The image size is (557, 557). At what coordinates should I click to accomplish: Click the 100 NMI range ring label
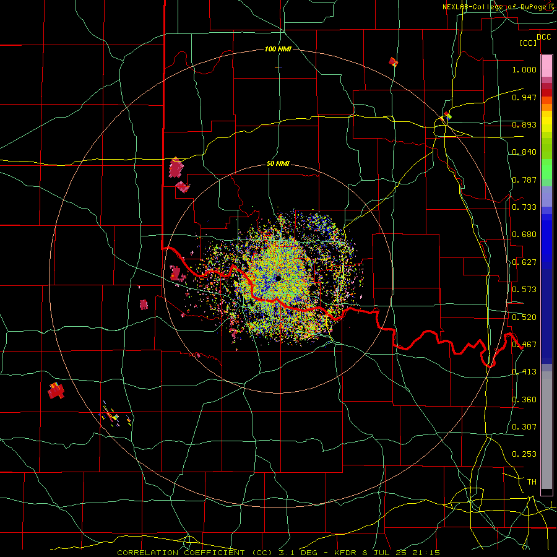(278, 49)
